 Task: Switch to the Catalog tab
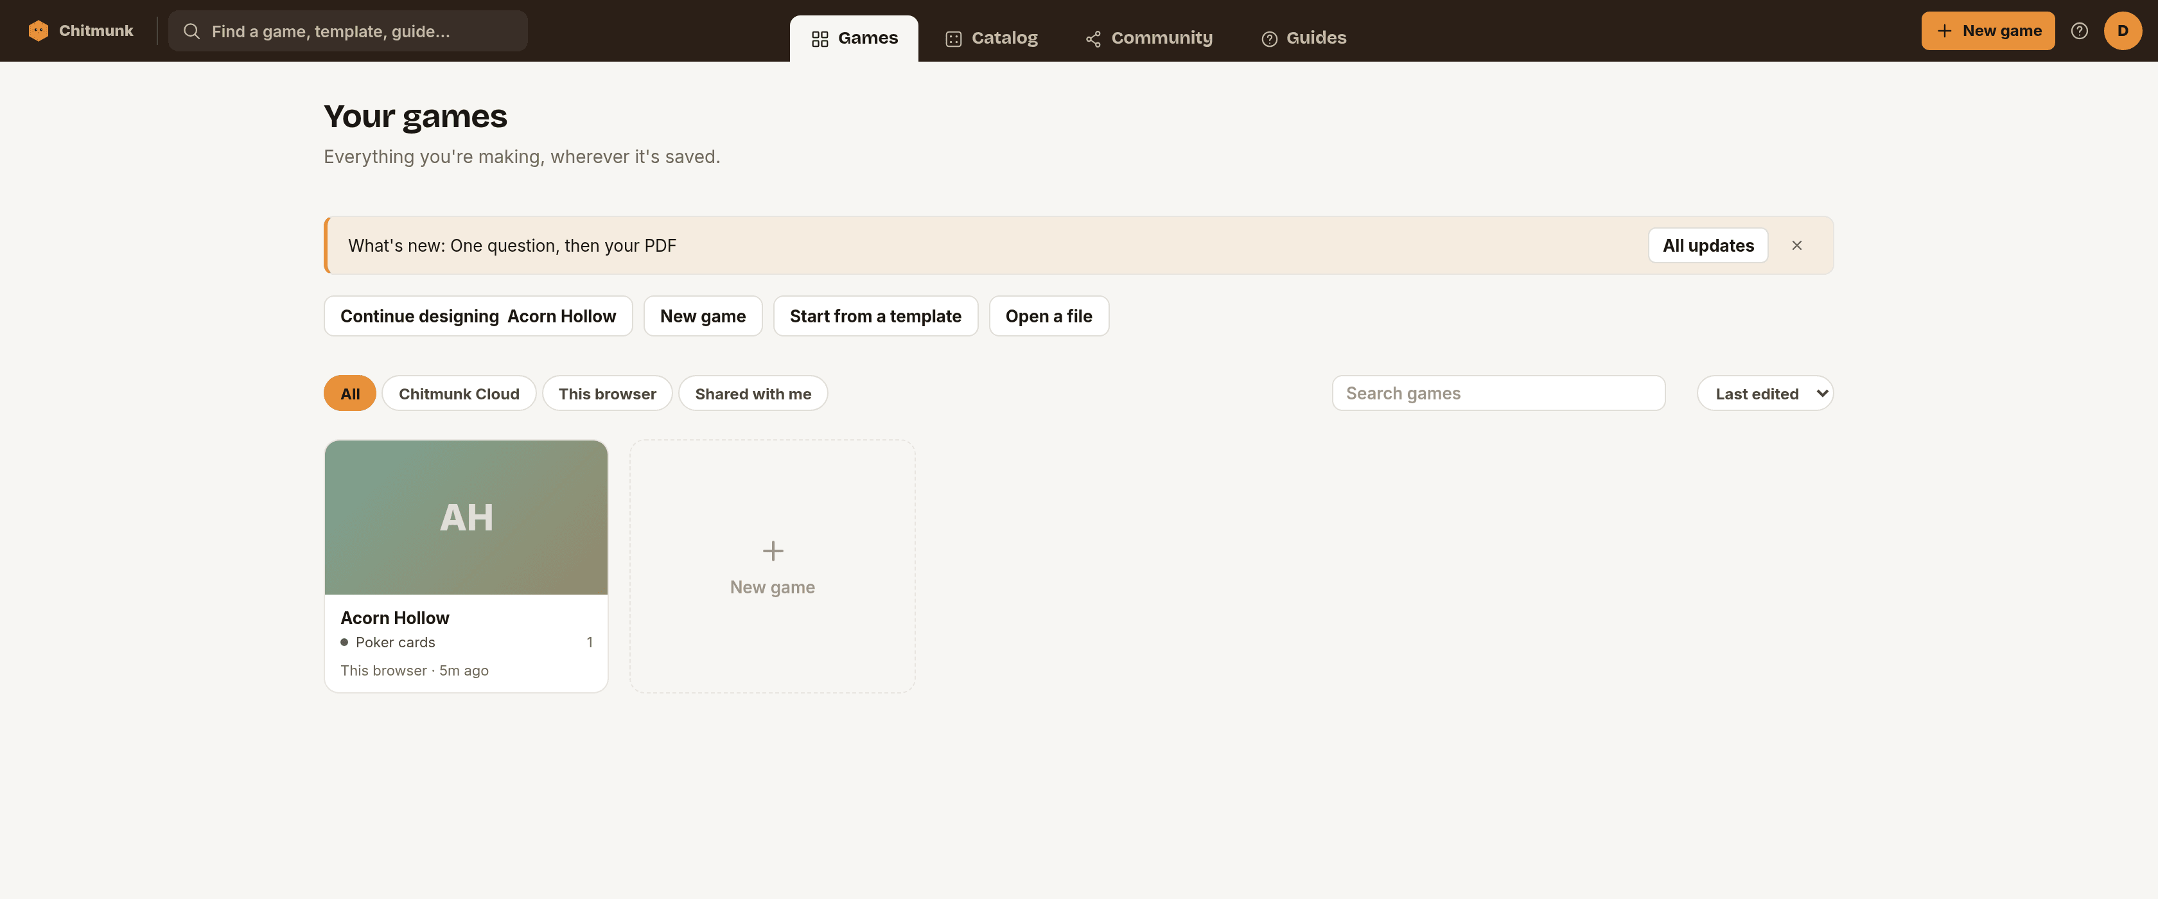(991, 39)
